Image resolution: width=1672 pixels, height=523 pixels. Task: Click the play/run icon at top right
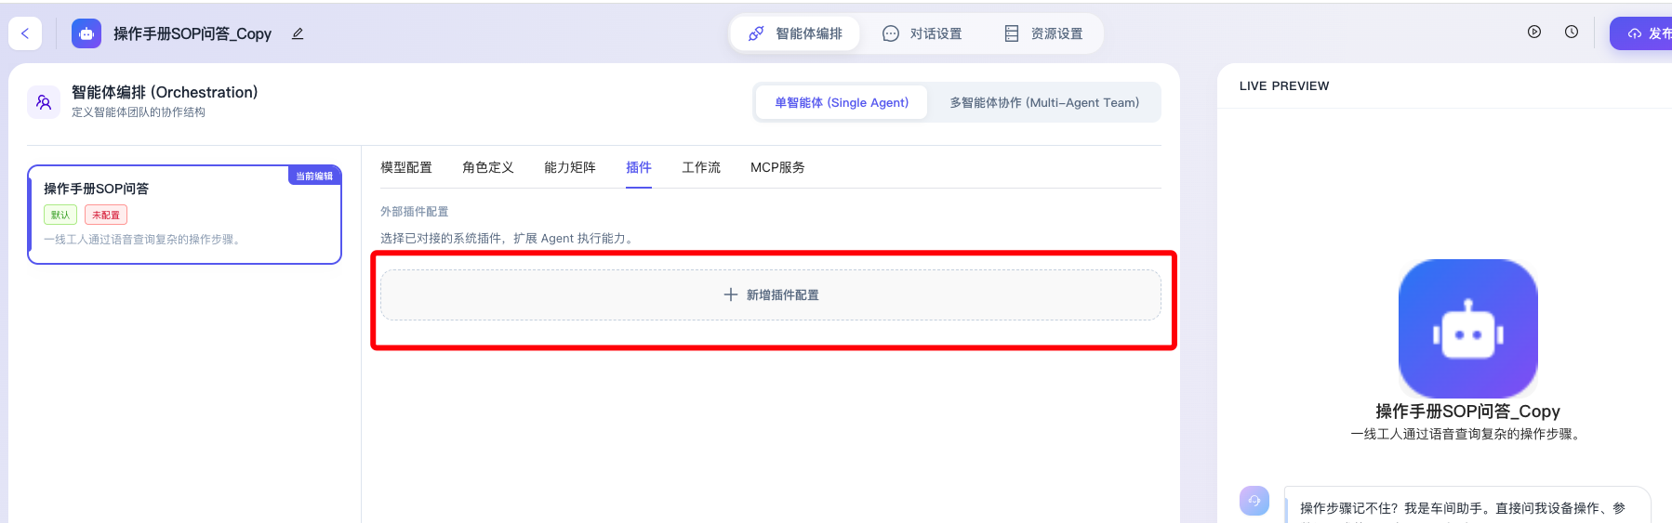point(1534,32)
